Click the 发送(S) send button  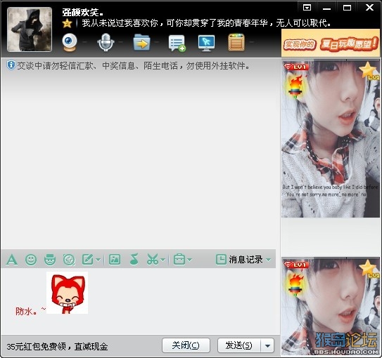pos(239,345)
